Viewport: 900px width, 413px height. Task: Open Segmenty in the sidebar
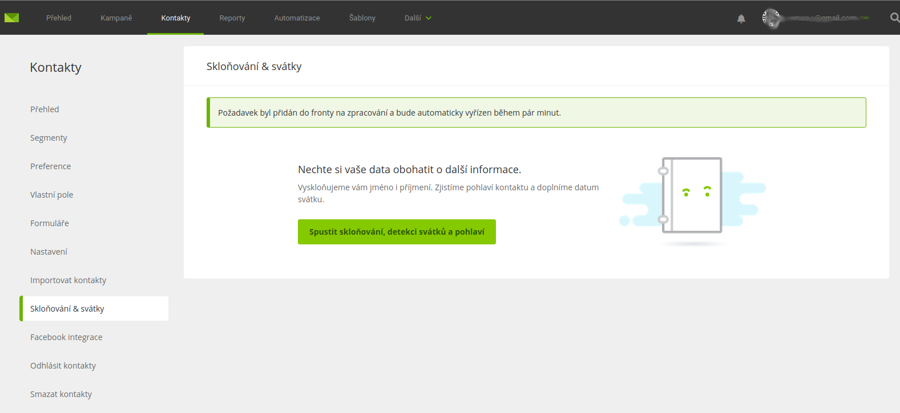[49, 138]
